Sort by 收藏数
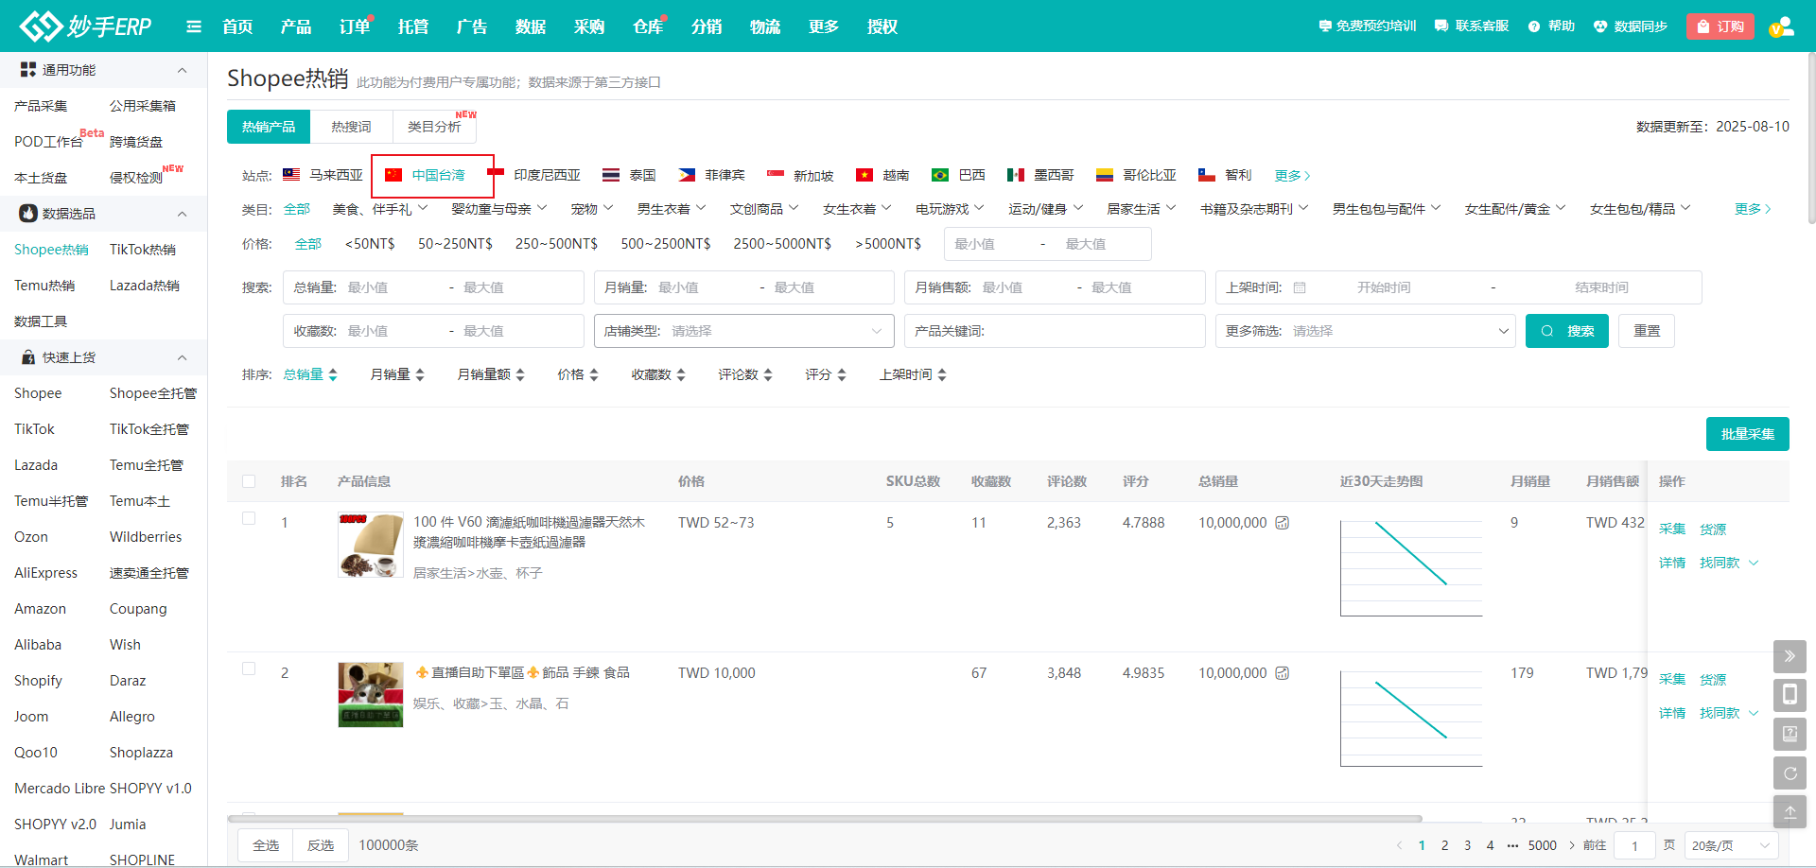The height and width of the screenshot is (868, 1816). 658,374
